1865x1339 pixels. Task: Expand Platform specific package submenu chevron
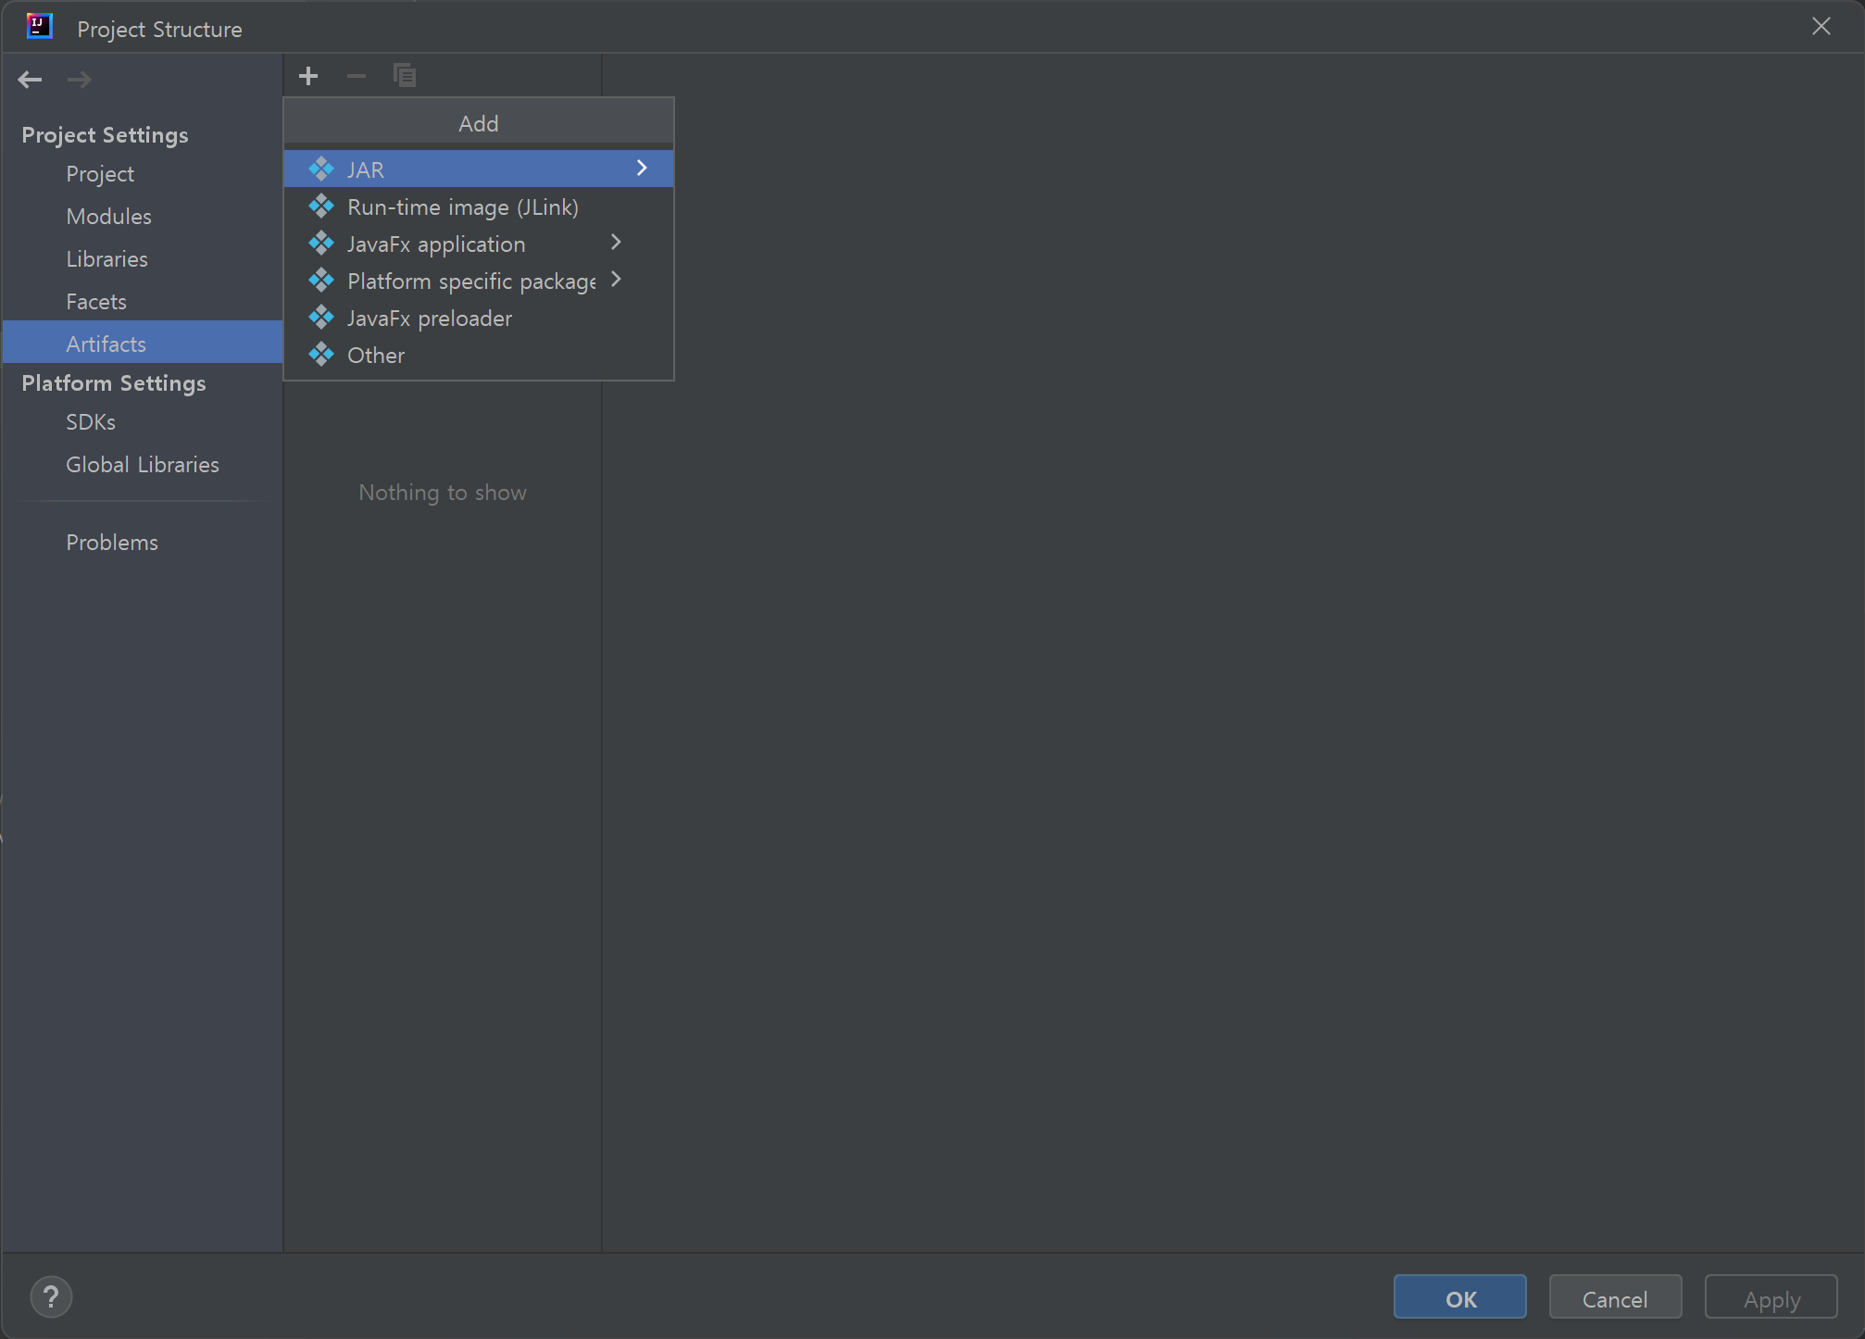coord(616,280)
